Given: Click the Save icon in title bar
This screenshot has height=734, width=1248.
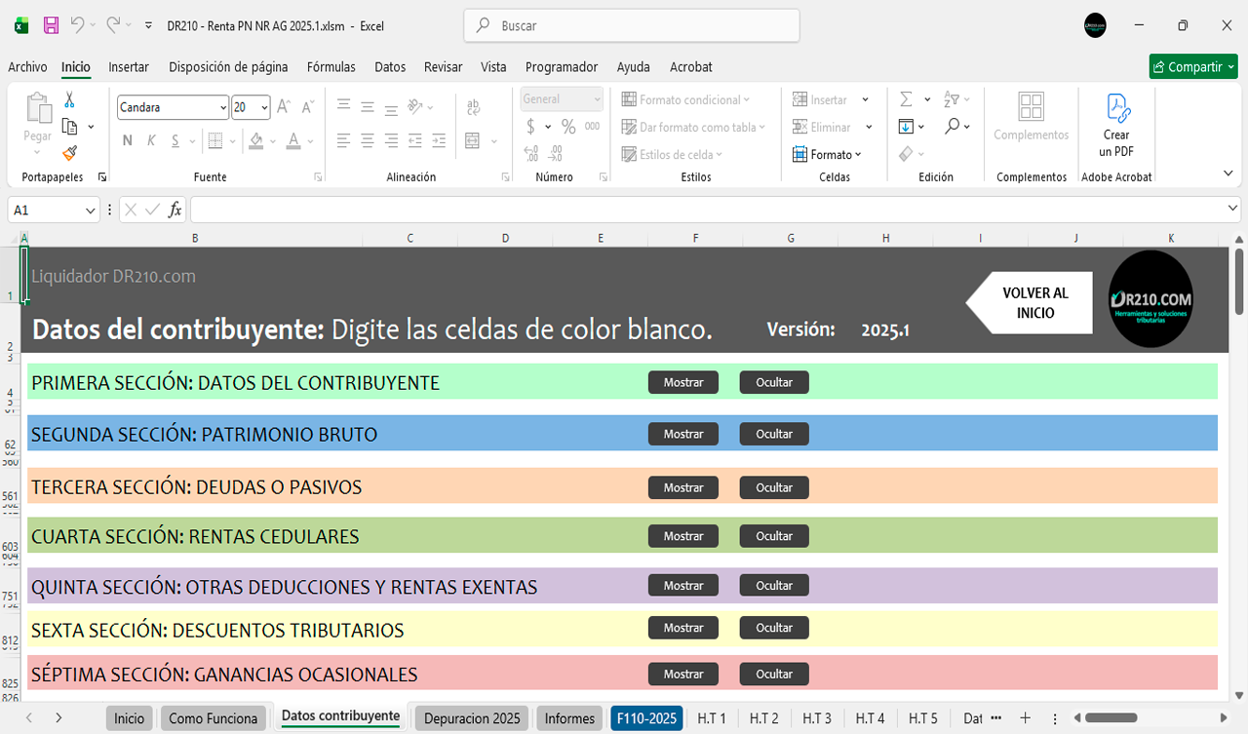Looking at the screenshot, I should pos(52,25).
